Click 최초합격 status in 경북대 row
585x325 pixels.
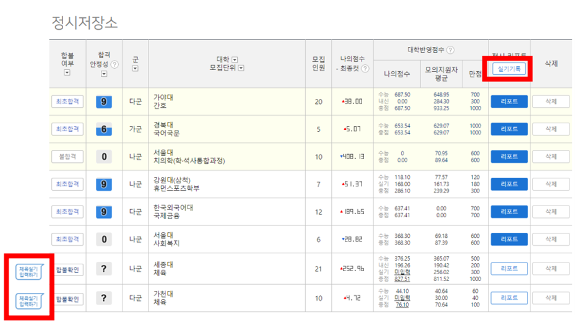point(67,129)
